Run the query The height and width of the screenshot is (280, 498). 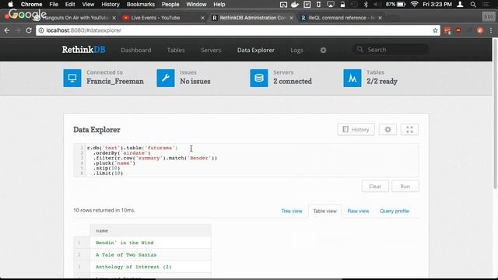pos(405,187)
